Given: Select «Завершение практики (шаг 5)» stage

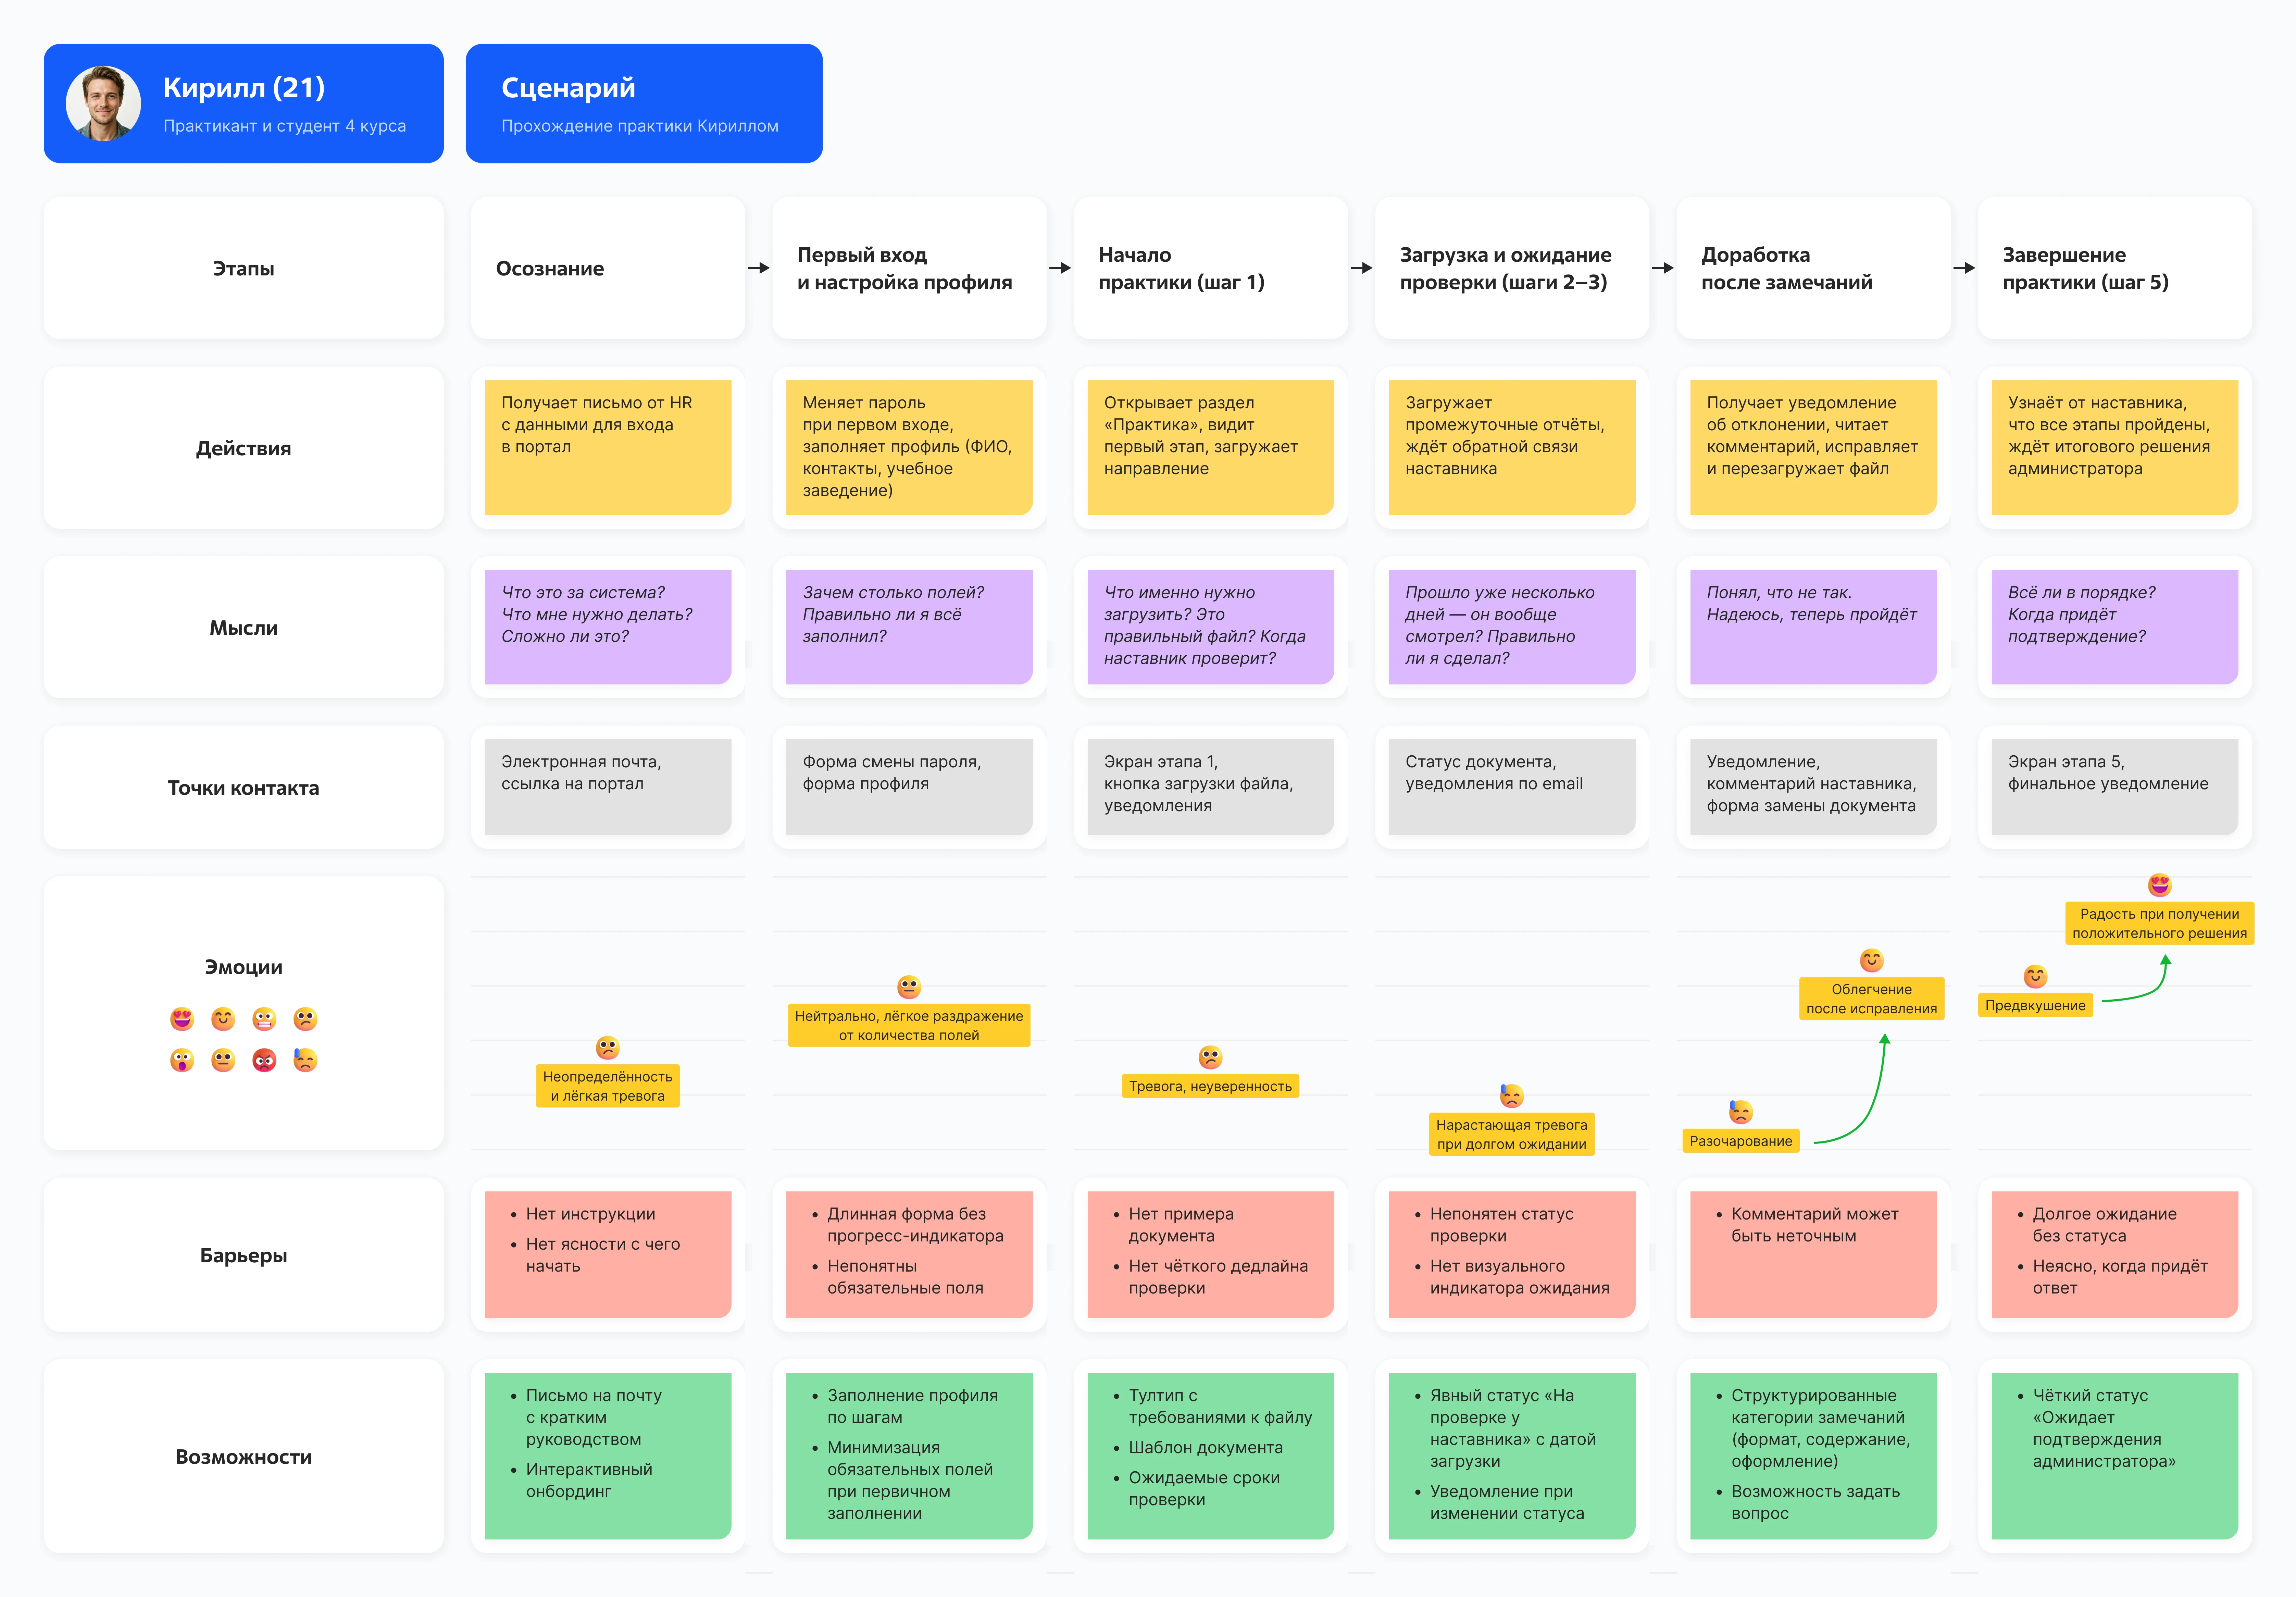Looking at the screenshot, I should (2115, 268).
